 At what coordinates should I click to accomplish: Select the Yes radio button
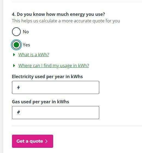(16, 45)
